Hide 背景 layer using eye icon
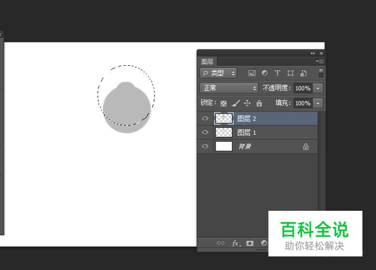376x270 pixels. 205,146
